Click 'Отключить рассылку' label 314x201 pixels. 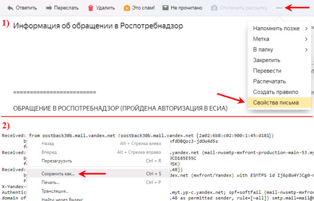point(243,8)
